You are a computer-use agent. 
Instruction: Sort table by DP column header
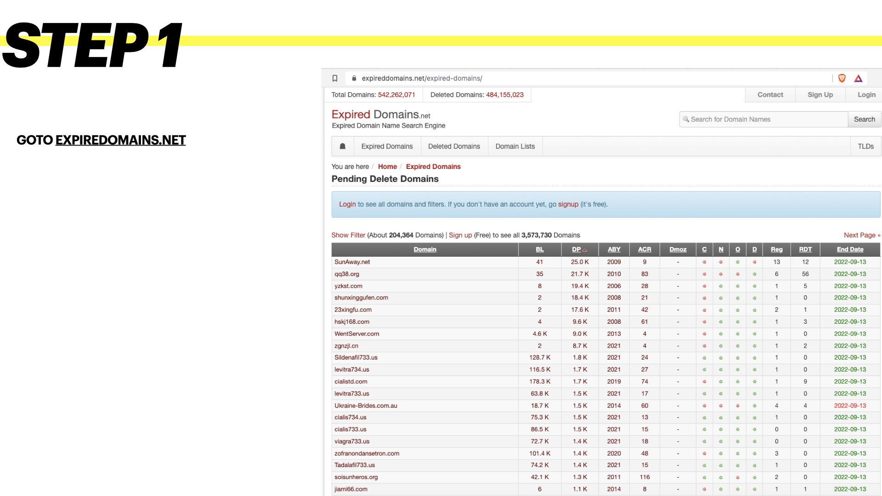[x=577, y=249]
